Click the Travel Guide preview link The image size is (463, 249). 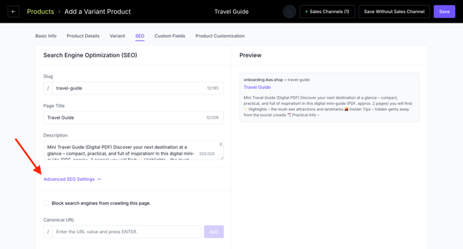(257, 87)
